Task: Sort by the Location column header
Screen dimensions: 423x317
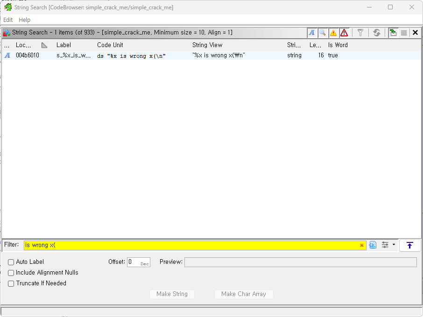Action: 23,45
